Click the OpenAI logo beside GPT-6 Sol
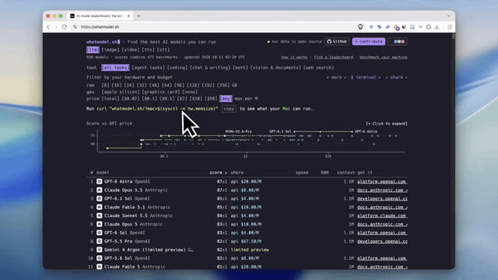Screen dimensions: 498x280 99,233
